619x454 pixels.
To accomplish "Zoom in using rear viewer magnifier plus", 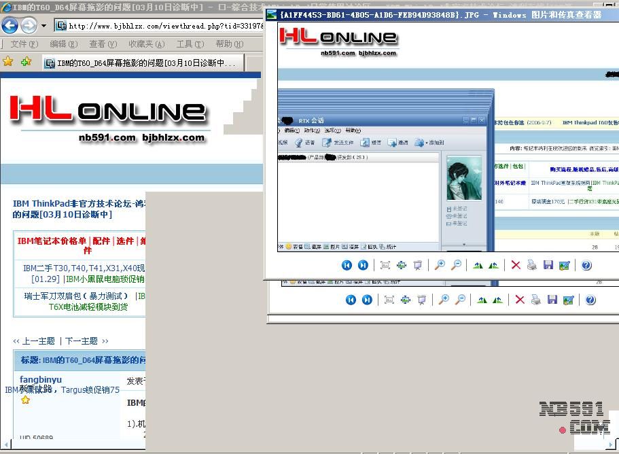I will pos(444,300).
